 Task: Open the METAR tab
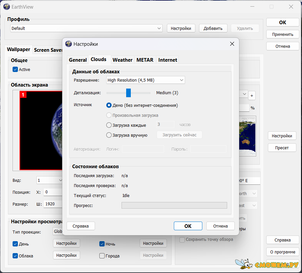(x=145, y=60)
